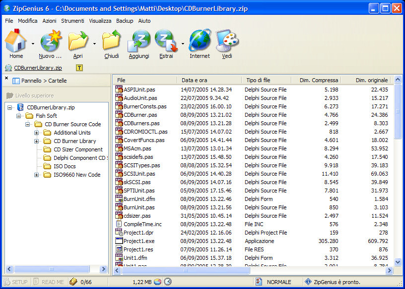Image resolution: width=405 pixels, height=289 pixels.
Task: Open the Nuovo (New archive) icon
Action: click(50, 42)
